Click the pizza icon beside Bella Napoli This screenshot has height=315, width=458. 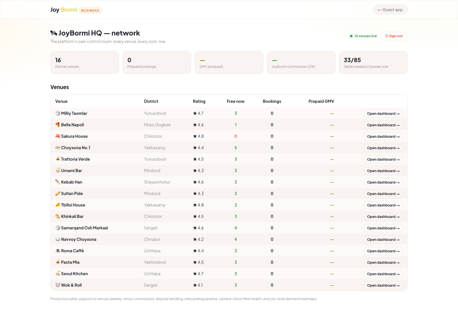click(x=58, y=125)
